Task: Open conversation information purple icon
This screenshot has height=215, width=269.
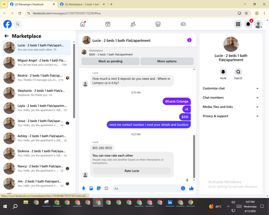Action: (189, 40)
